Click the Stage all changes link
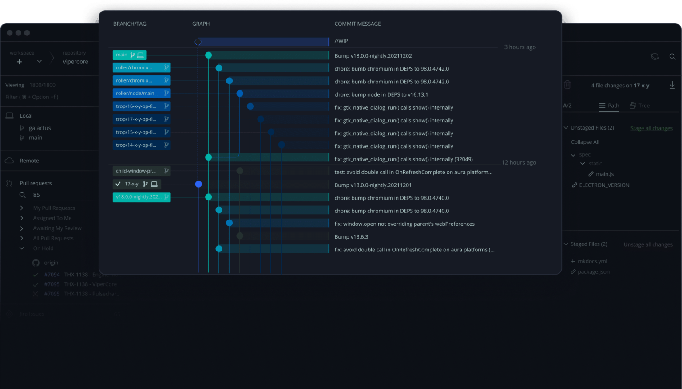682x389 pixels. [x=651, y=128]
